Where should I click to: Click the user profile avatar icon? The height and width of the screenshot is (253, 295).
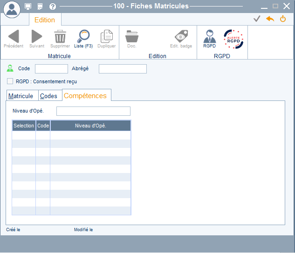[12, 9]
